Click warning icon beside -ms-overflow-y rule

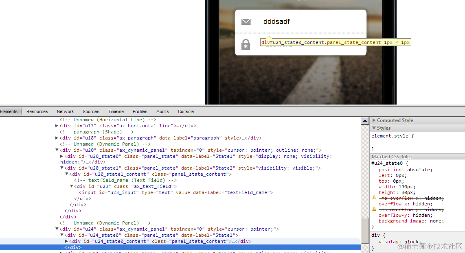pyautogui.click(x=374, y=209)
